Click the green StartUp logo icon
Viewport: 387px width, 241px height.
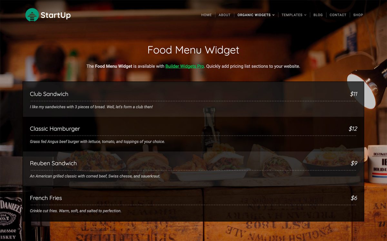(x=32, y=15)
